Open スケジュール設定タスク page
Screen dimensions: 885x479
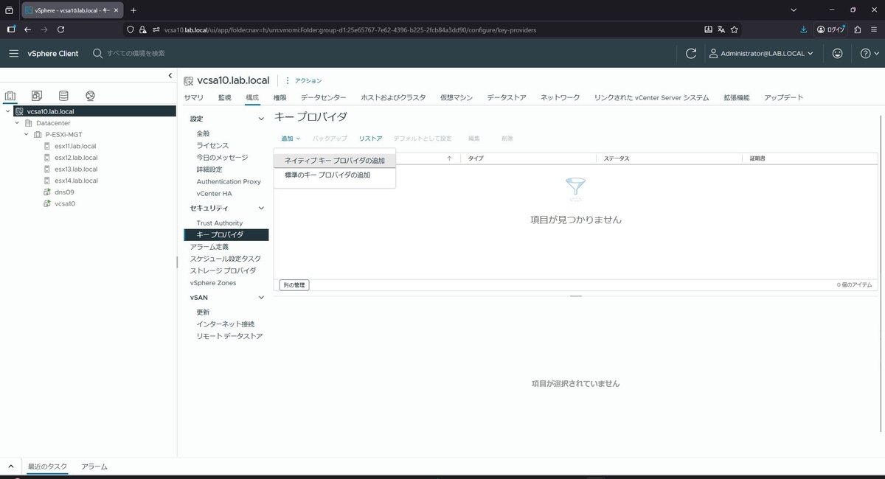coord(225,259)
